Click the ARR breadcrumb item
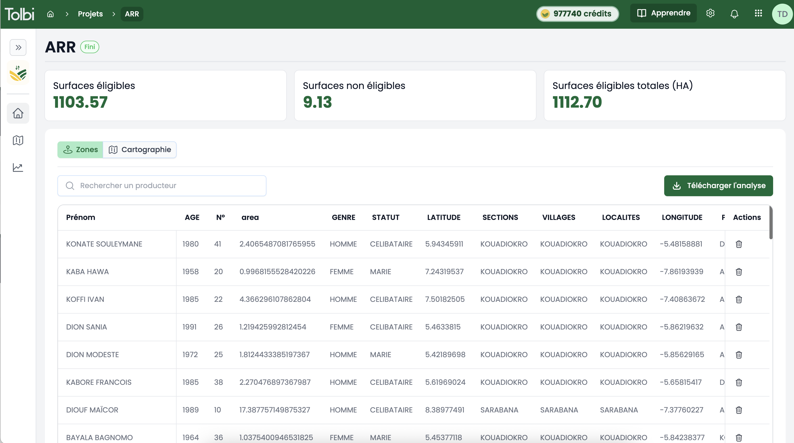 132,14
